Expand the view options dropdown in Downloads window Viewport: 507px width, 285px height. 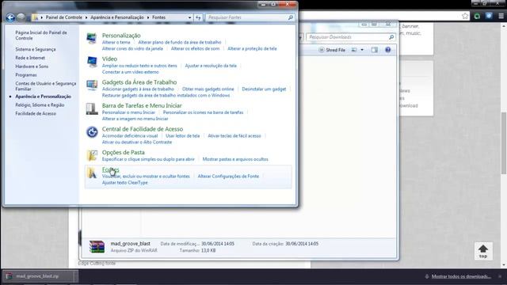tap(362, 50)
